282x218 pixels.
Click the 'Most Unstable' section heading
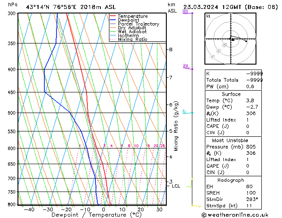(230, 140)
